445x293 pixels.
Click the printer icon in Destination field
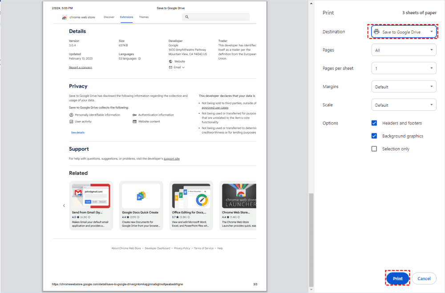click(376, 32)
